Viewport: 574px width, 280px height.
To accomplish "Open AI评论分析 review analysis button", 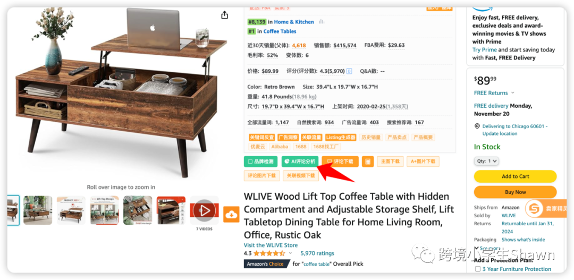I will tap(300, 162).
